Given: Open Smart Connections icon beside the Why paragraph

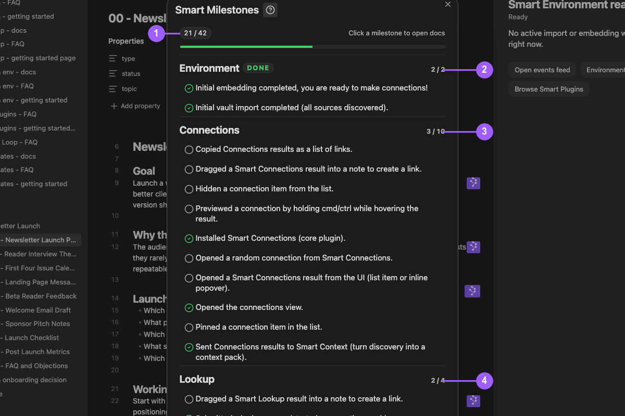Looking at the screenshot, I should [x=473, y=247].
